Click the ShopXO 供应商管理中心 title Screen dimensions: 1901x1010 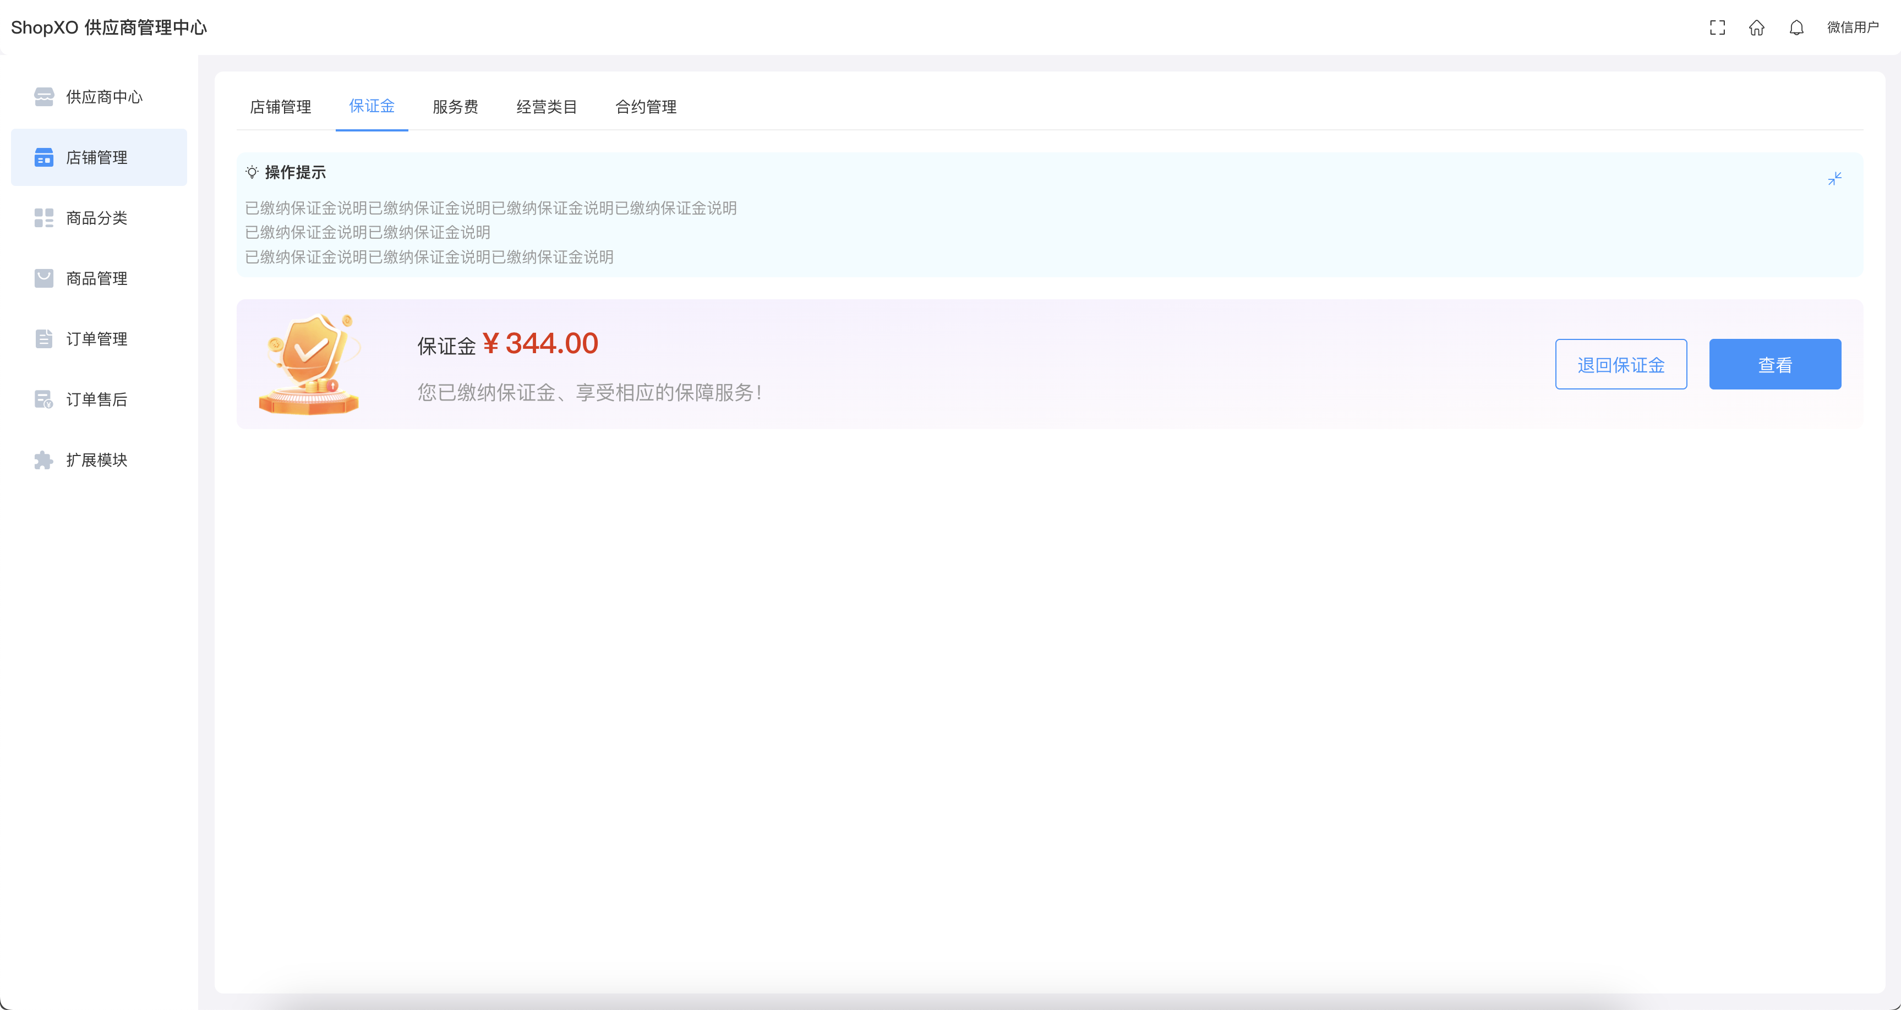(x=109, y=28)
